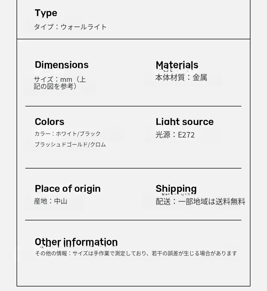This screenshot has width=267, height=291.
Task: Click the "Type" heading
Action: pos(46,13)
